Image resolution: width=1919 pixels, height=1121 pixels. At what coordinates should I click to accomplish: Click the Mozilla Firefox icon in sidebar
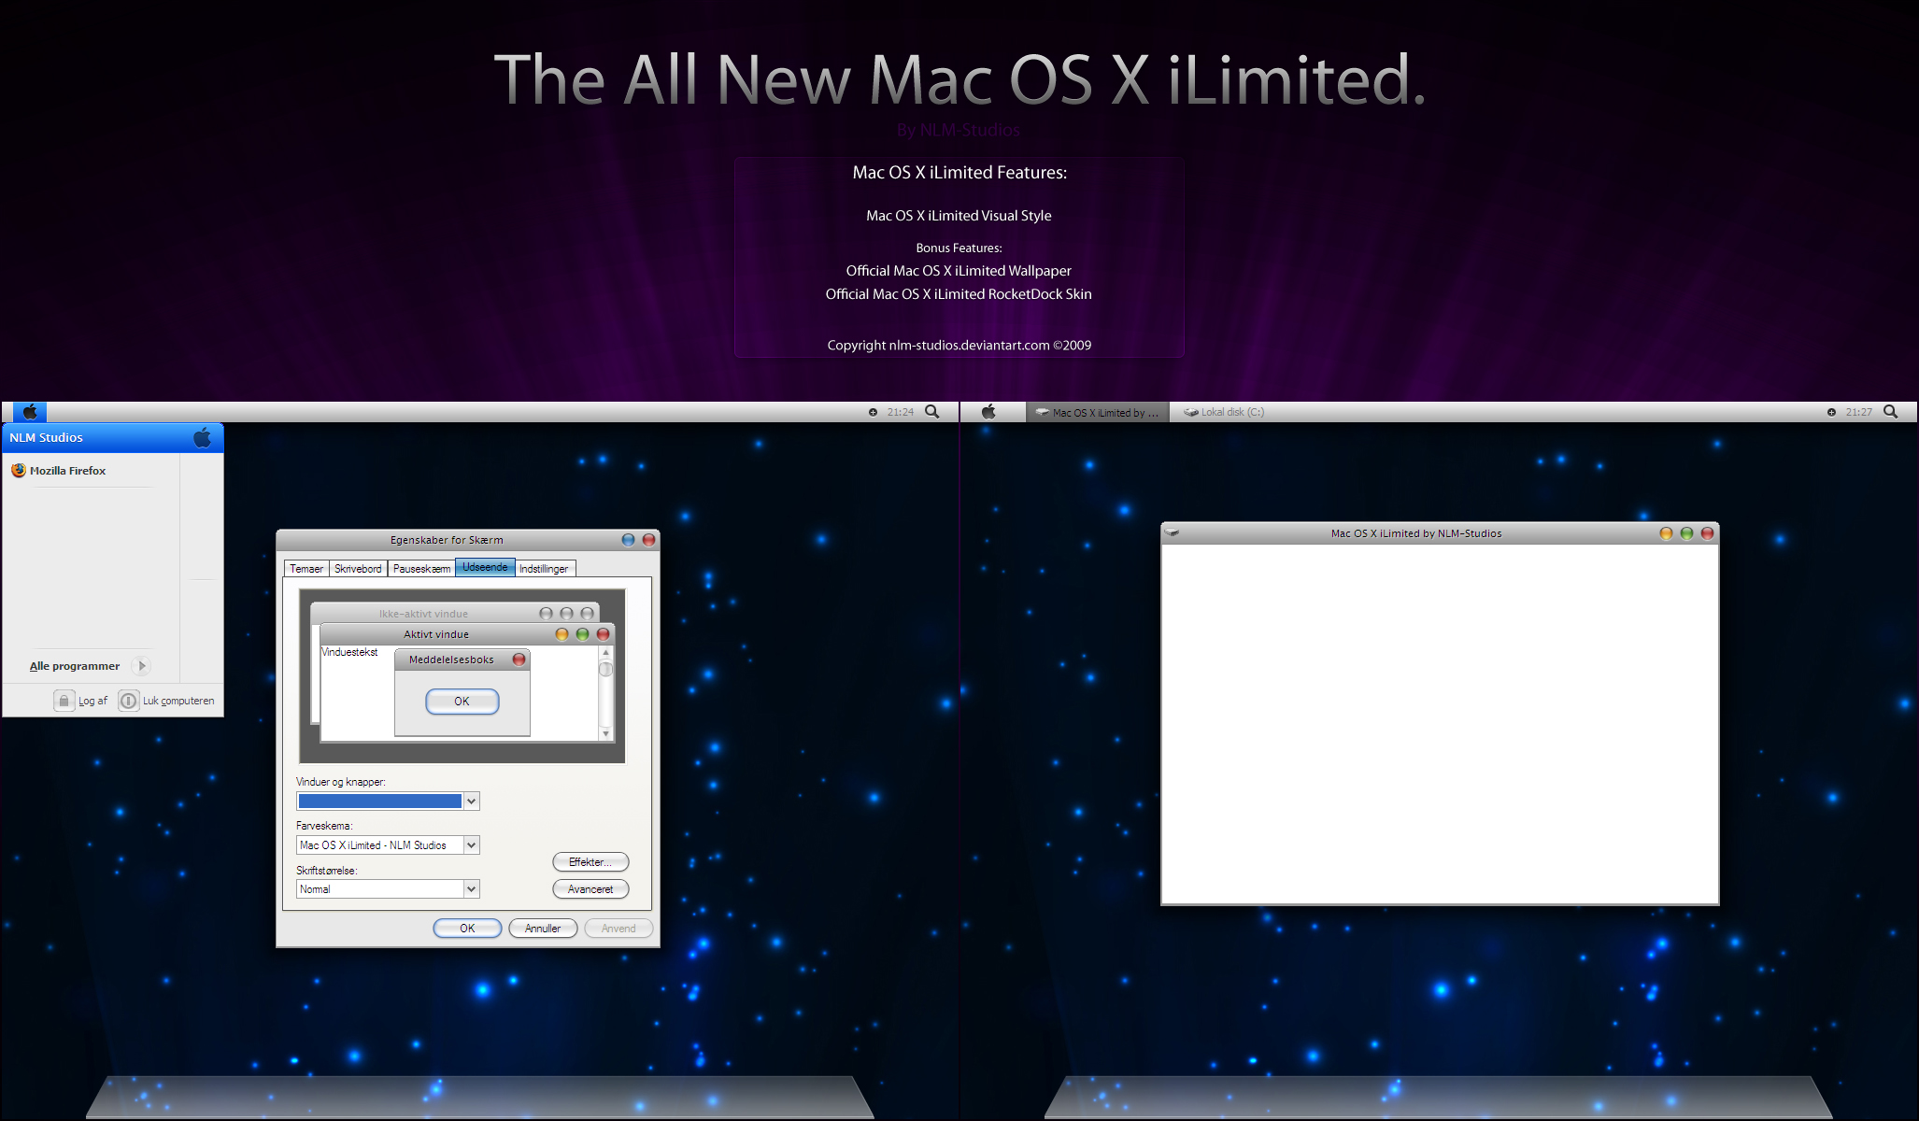[18, 470]
